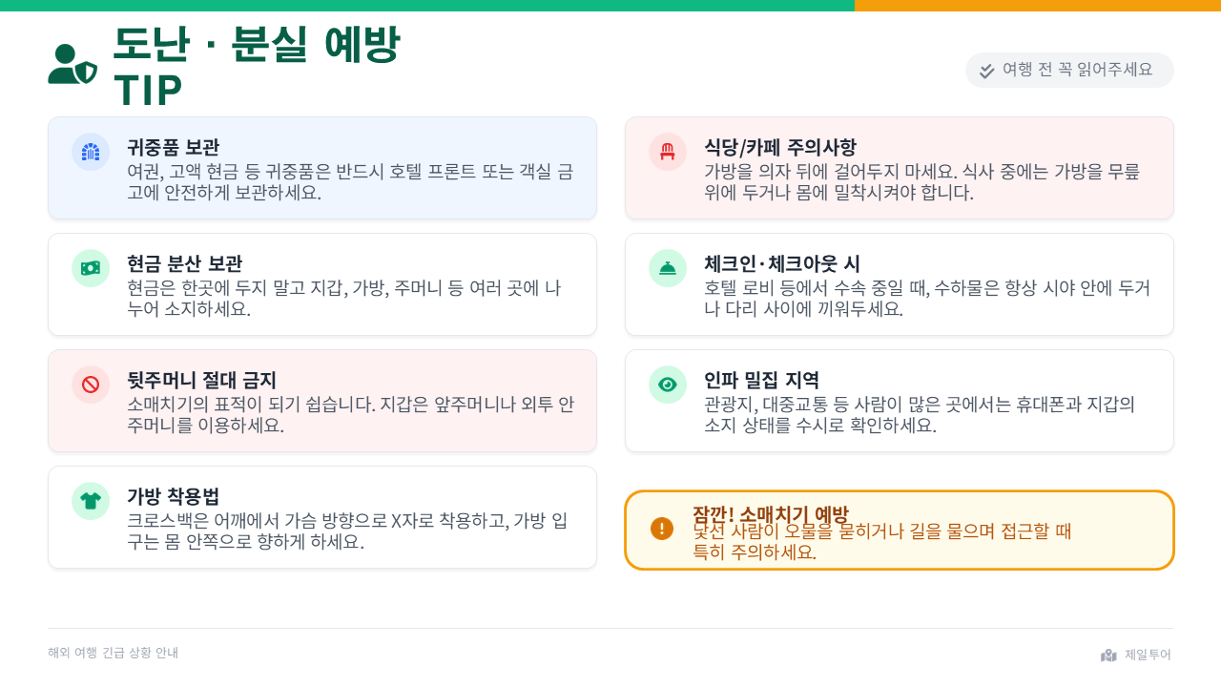
Task: Click the double-check icon in the top badge
Action: [987, 71]
